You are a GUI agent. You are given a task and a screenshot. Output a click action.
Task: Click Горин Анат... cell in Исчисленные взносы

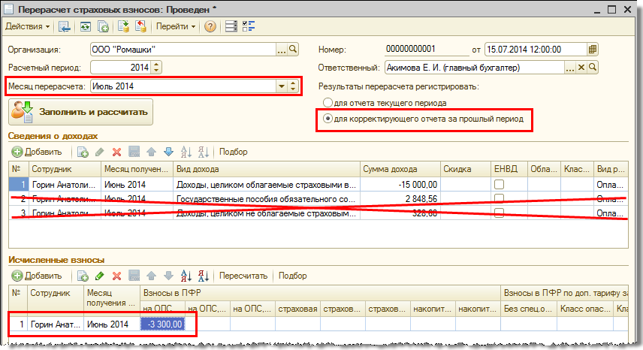56,324
